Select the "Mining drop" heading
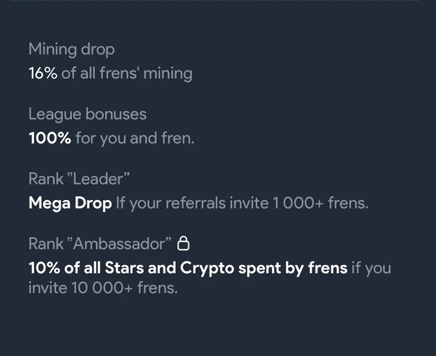 [x=72, y=50]
